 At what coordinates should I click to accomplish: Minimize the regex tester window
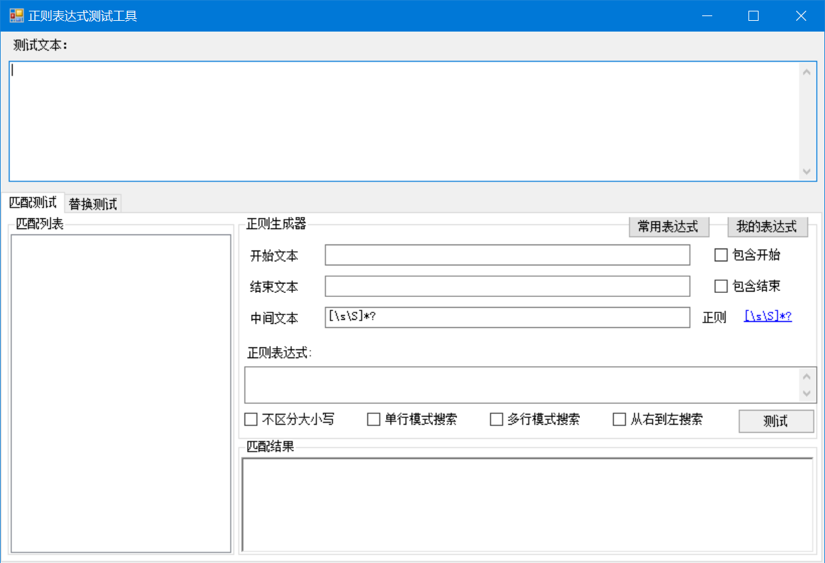(x=706, y=15)
